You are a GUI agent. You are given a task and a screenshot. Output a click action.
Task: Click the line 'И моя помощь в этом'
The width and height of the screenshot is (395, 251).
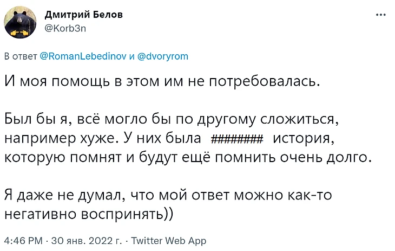[x=162, y=82]
